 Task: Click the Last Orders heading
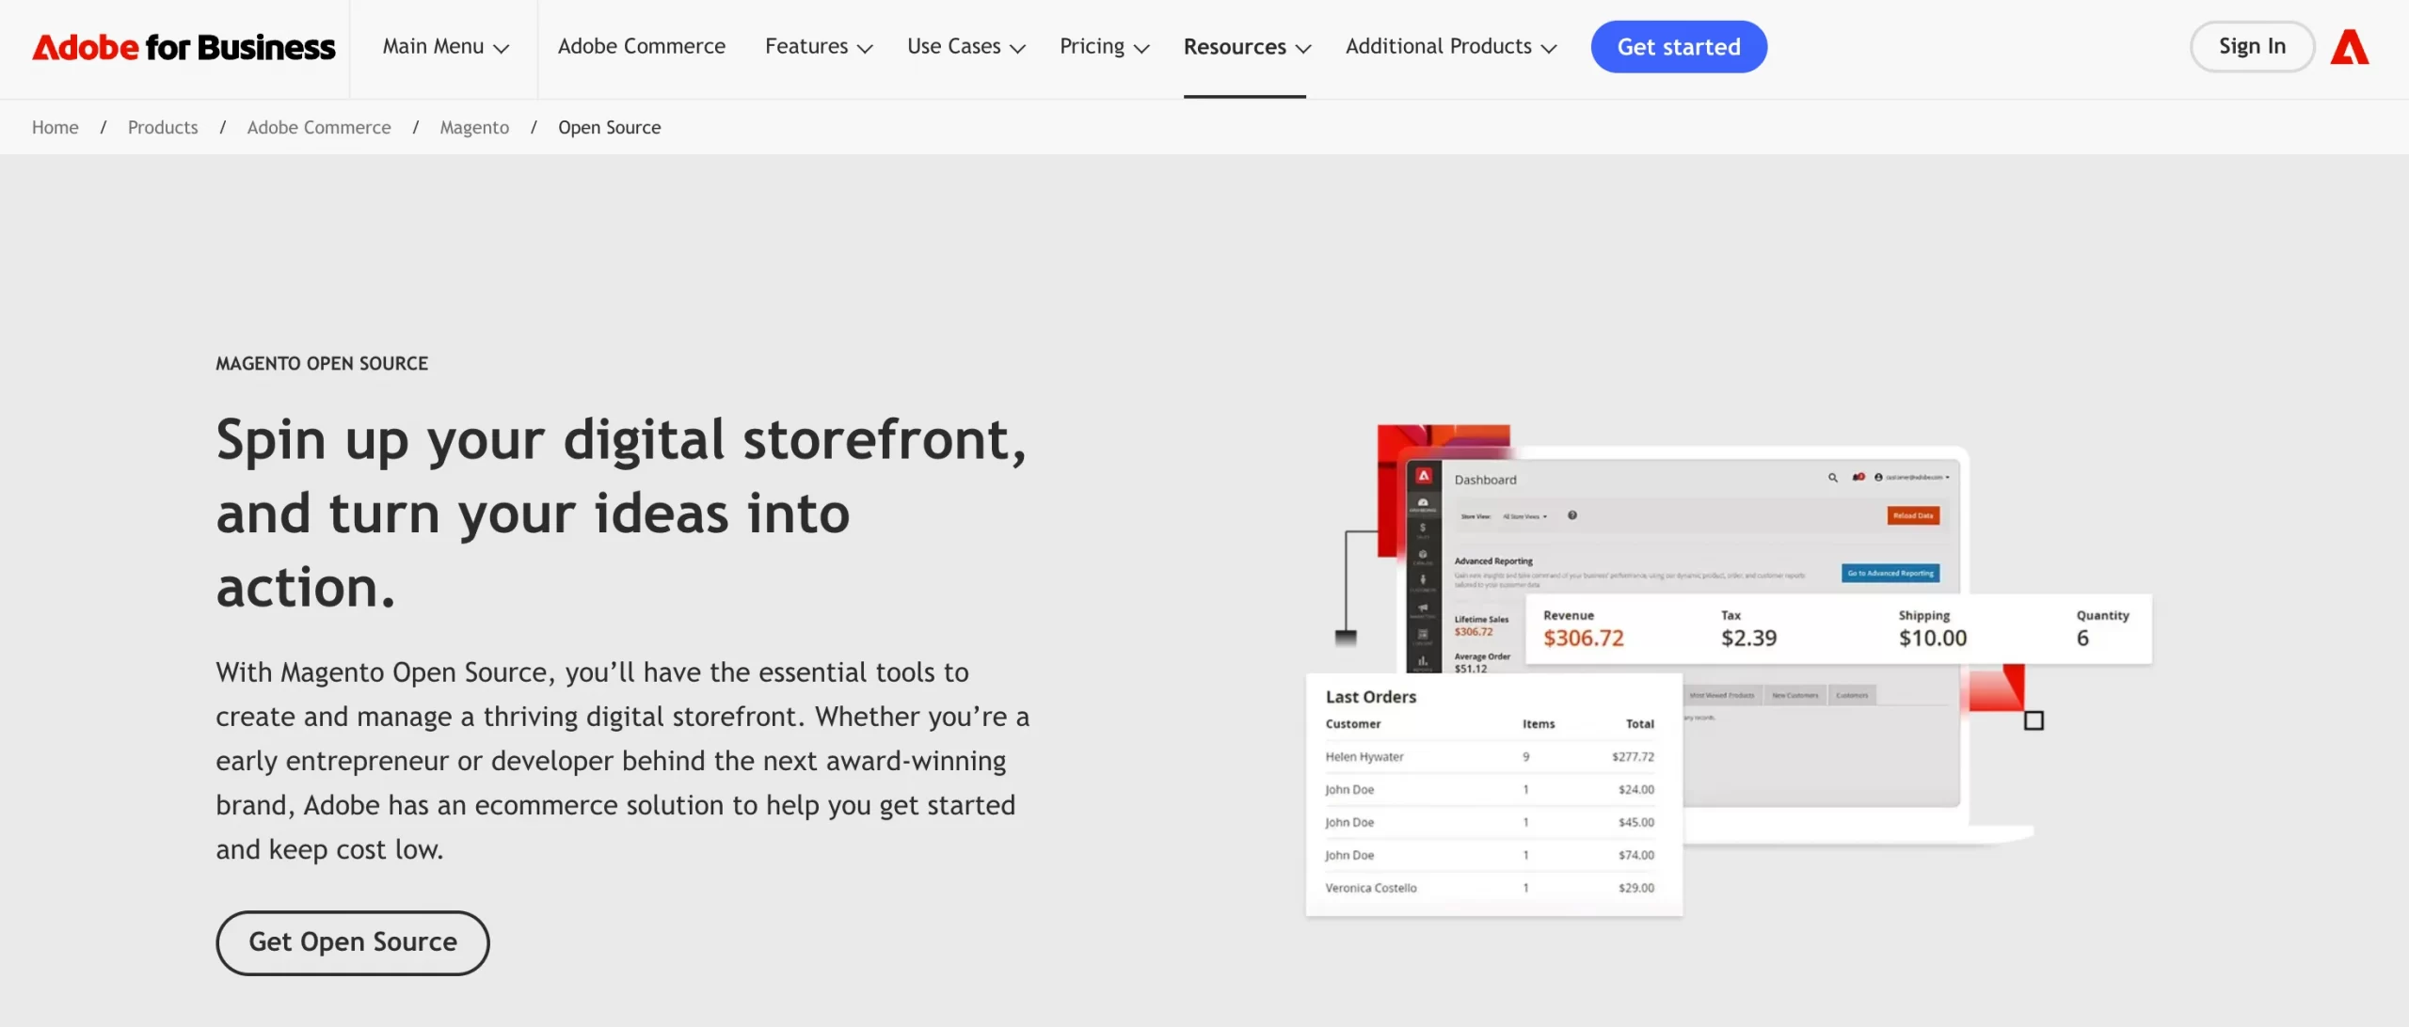(1371, 697)
